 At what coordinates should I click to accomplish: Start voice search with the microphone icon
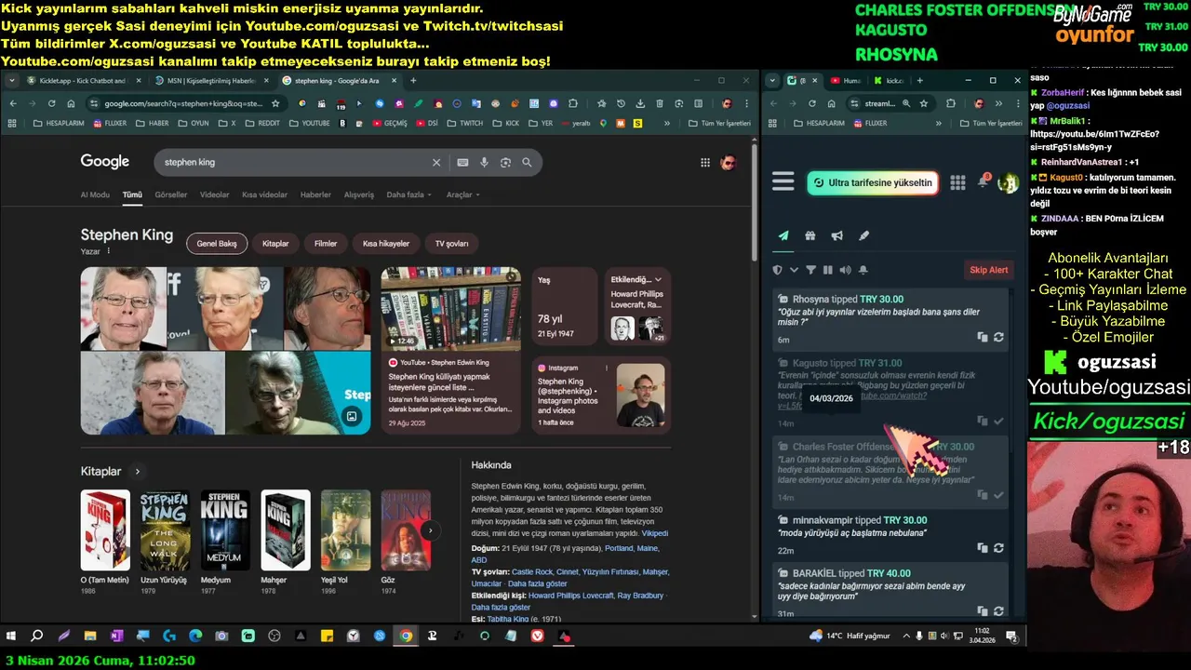(484, 162)
